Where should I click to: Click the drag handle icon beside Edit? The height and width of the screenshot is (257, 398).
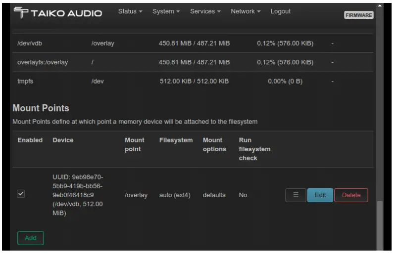296,195
